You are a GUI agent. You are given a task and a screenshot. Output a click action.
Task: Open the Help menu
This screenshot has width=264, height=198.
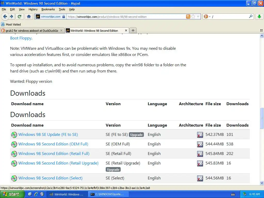72,9
